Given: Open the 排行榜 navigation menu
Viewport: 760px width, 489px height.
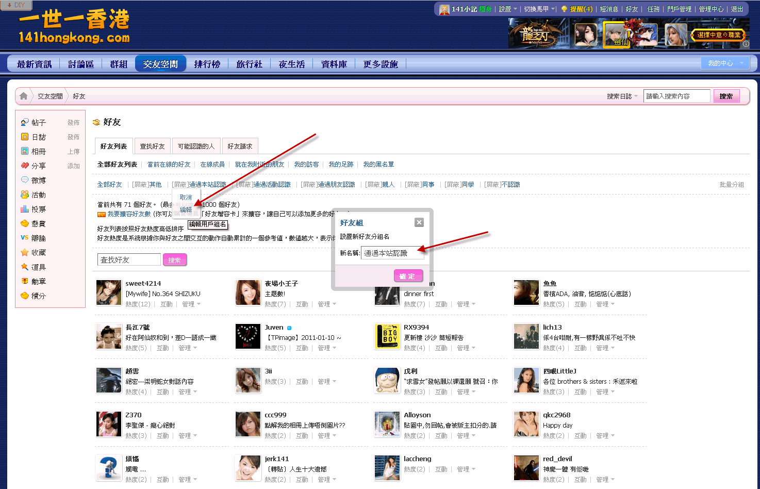Looking at the screenshot, I should [207, 64].
